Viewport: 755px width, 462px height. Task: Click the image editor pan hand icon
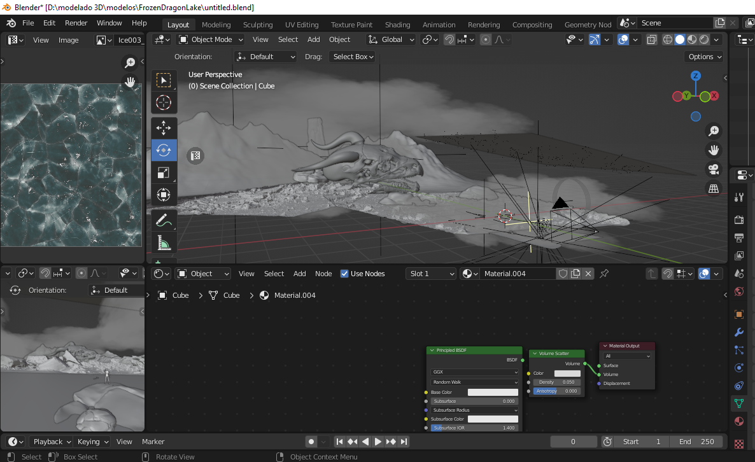coord(130,82)
